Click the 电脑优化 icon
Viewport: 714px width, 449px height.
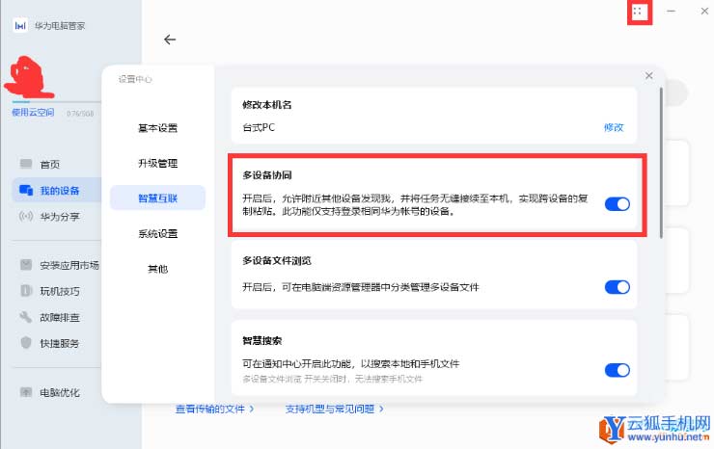tap(26, 392)
